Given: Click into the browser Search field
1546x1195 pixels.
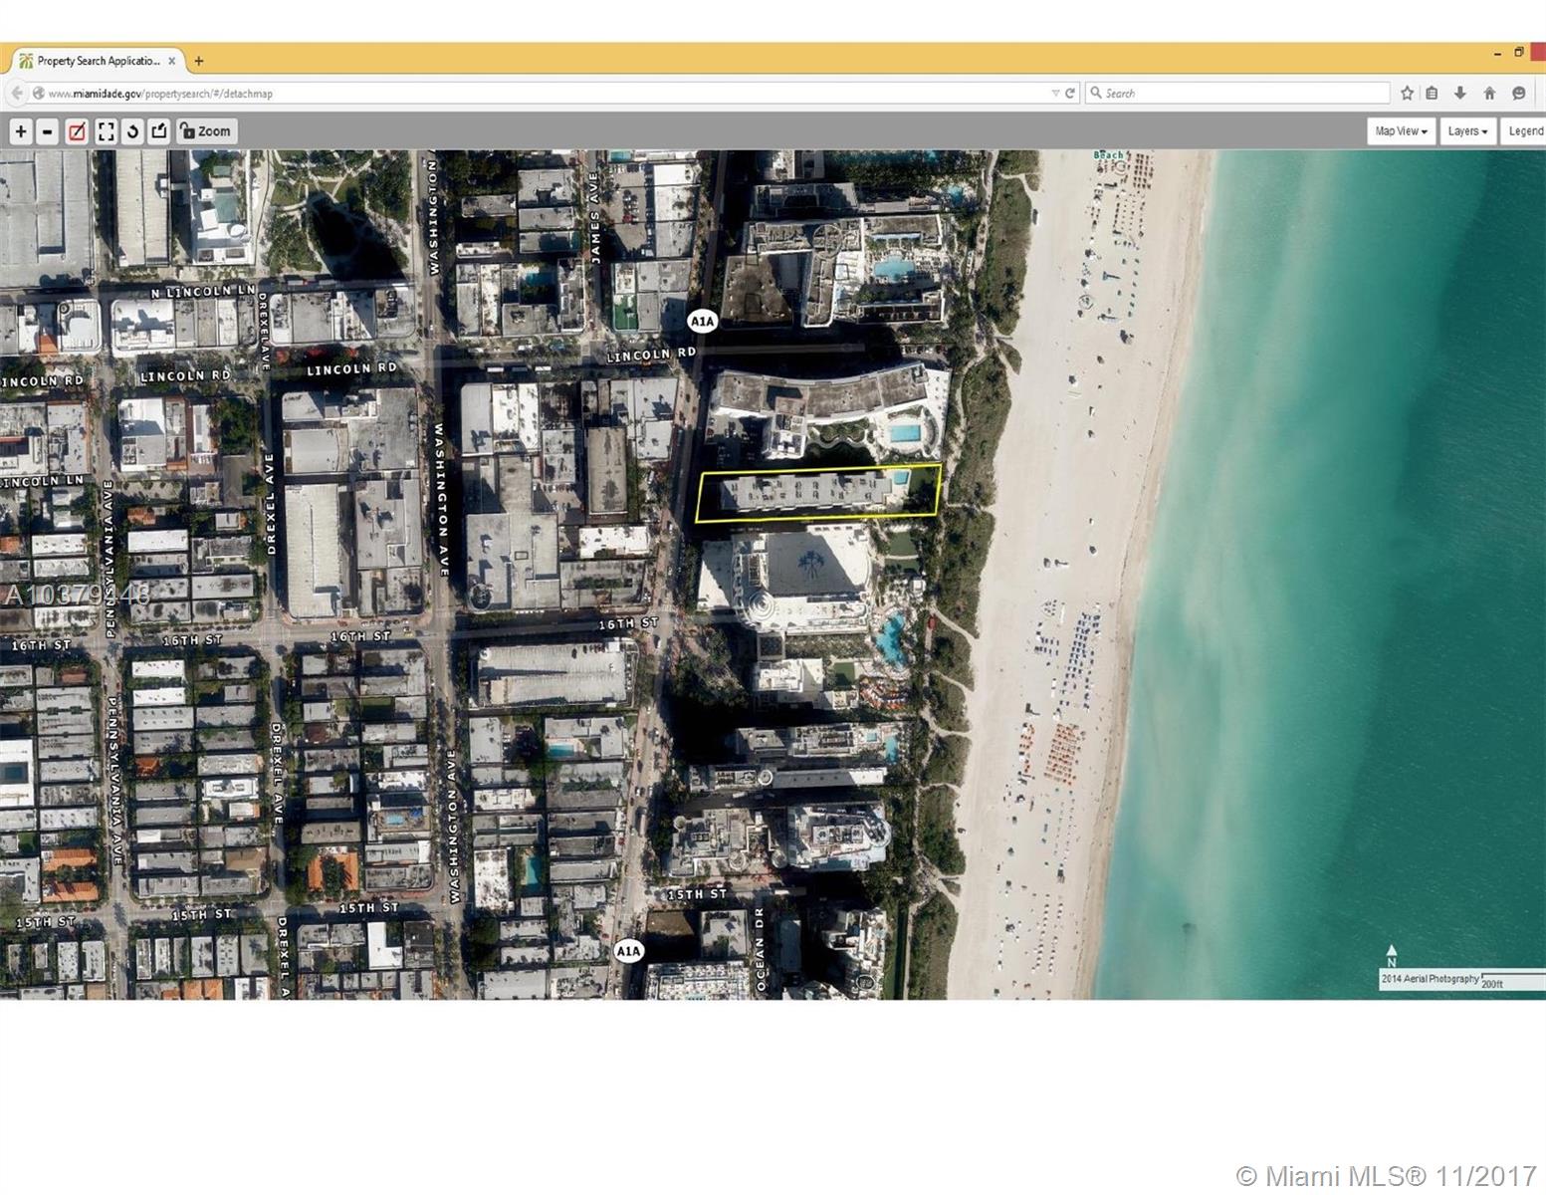Looking at the screenshot, I should coord(1239,93).
